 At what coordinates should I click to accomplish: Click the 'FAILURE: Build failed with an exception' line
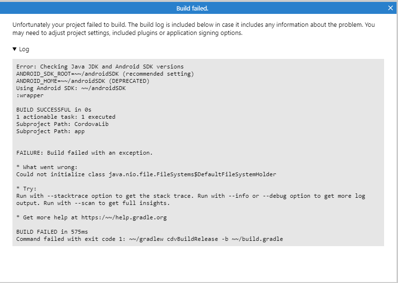tap(84, 153)
